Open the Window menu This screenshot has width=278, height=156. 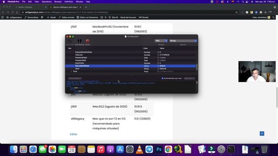[79, 2]
